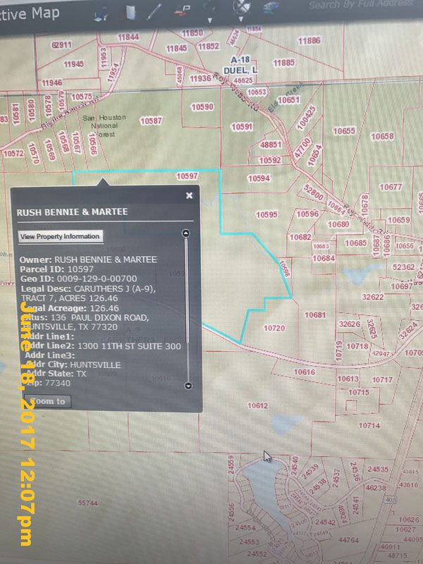Click the popup's vertical scrollbar track

tap(187, 309)
